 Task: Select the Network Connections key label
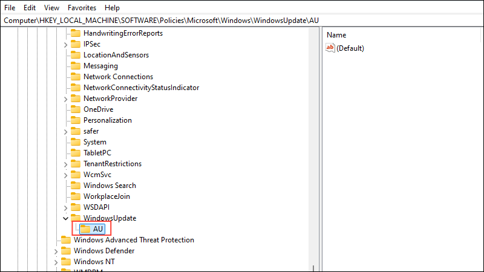[x=118, y=77]
